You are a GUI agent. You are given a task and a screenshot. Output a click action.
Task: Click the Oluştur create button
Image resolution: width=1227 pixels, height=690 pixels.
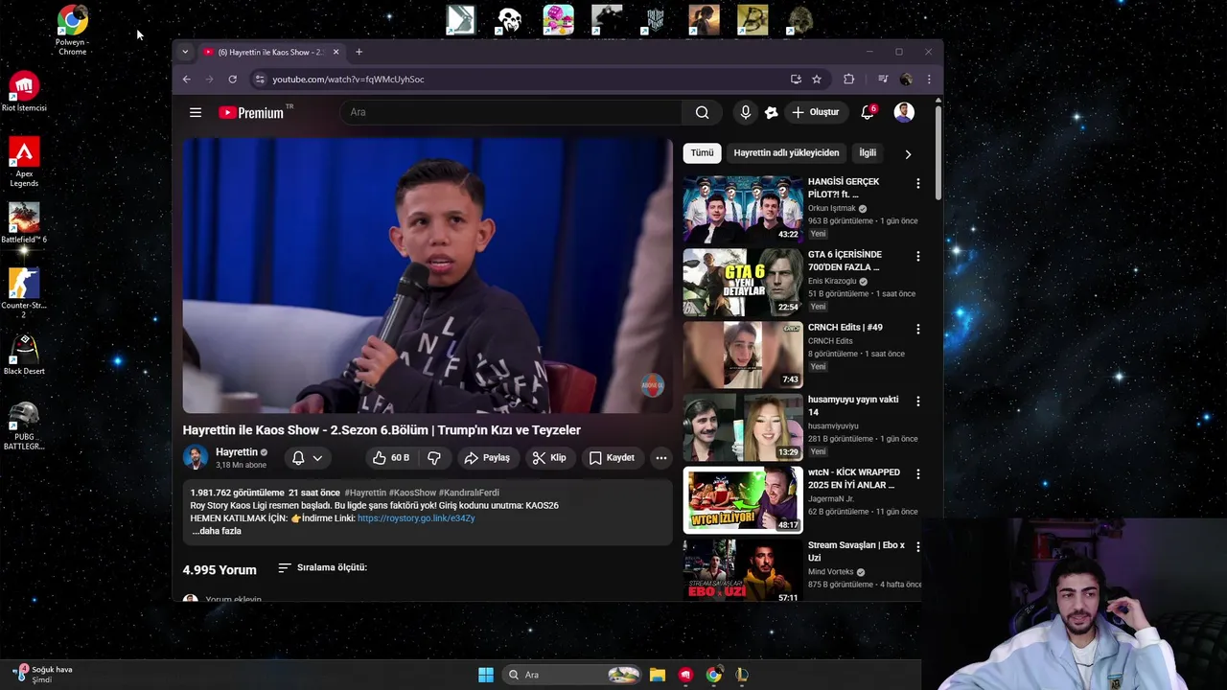[x=815, y=112]
